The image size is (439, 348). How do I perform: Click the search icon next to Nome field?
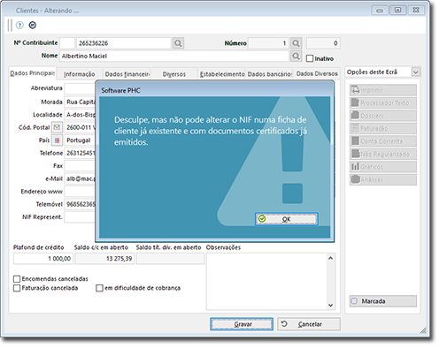tap(296, 56)
